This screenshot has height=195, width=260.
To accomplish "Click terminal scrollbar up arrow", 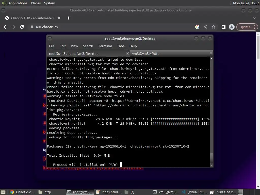I will 212,59.
